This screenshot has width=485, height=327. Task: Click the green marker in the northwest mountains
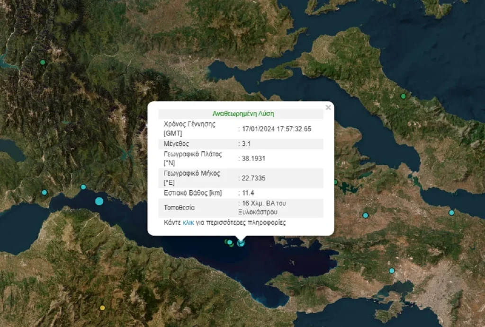pos(43,62)
